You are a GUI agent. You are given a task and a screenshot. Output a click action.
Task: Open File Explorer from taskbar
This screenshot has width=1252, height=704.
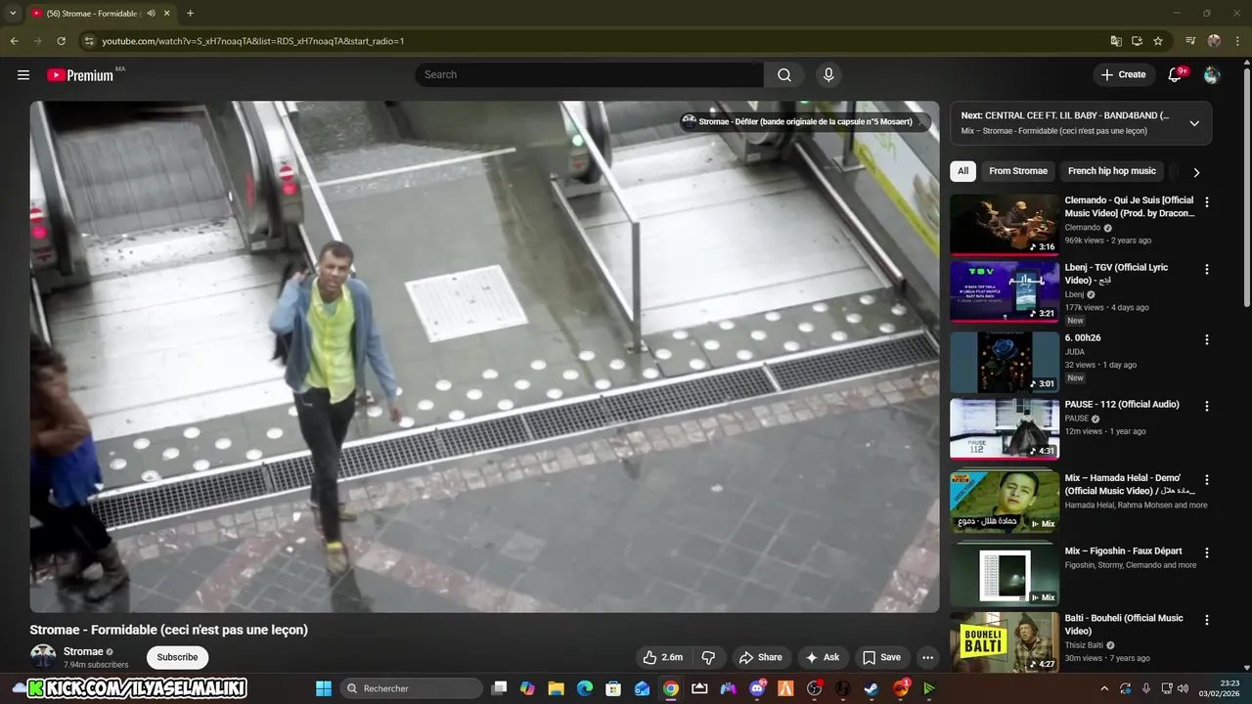coord(556,688)
